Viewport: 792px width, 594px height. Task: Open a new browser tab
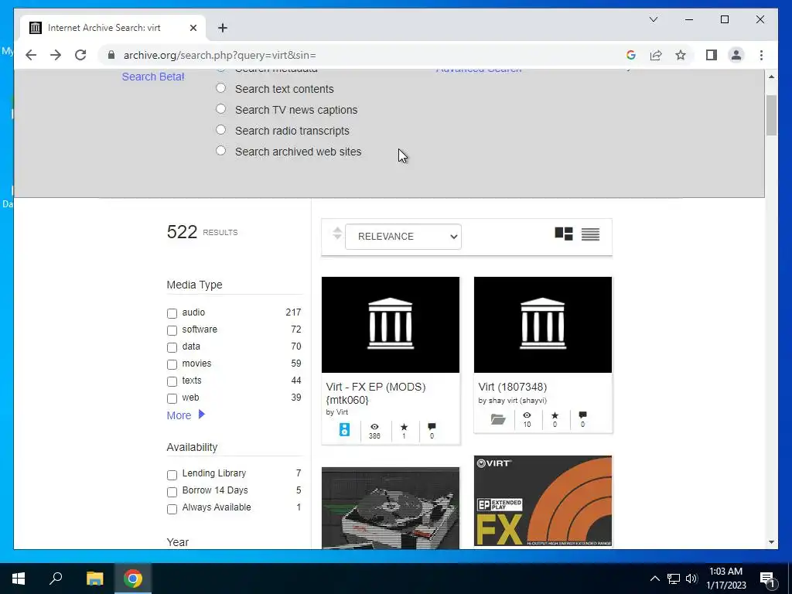223,28
